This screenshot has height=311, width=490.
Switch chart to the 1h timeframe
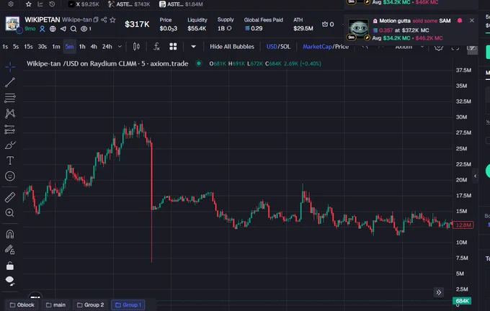(x=82, y=47)
